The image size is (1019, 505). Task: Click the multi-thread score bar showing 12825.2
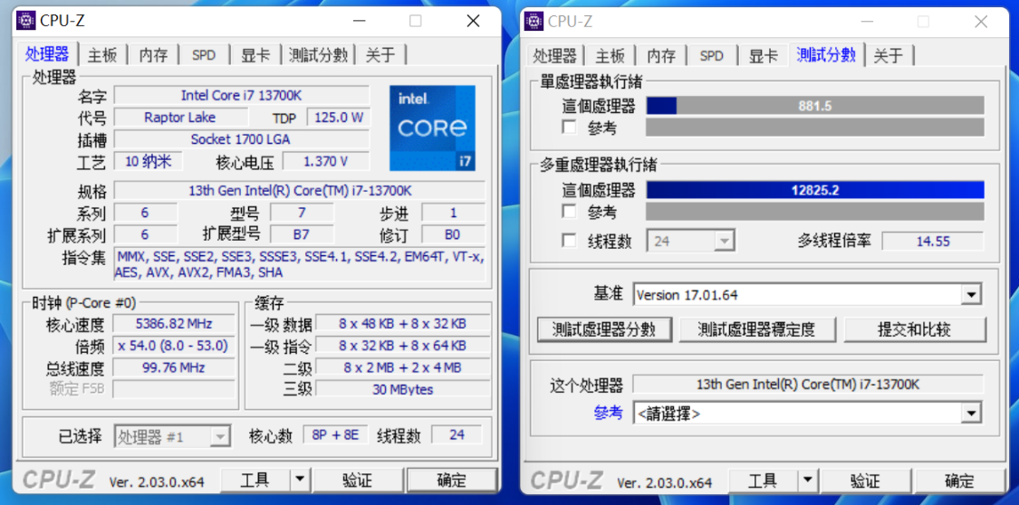coord(814,190)
